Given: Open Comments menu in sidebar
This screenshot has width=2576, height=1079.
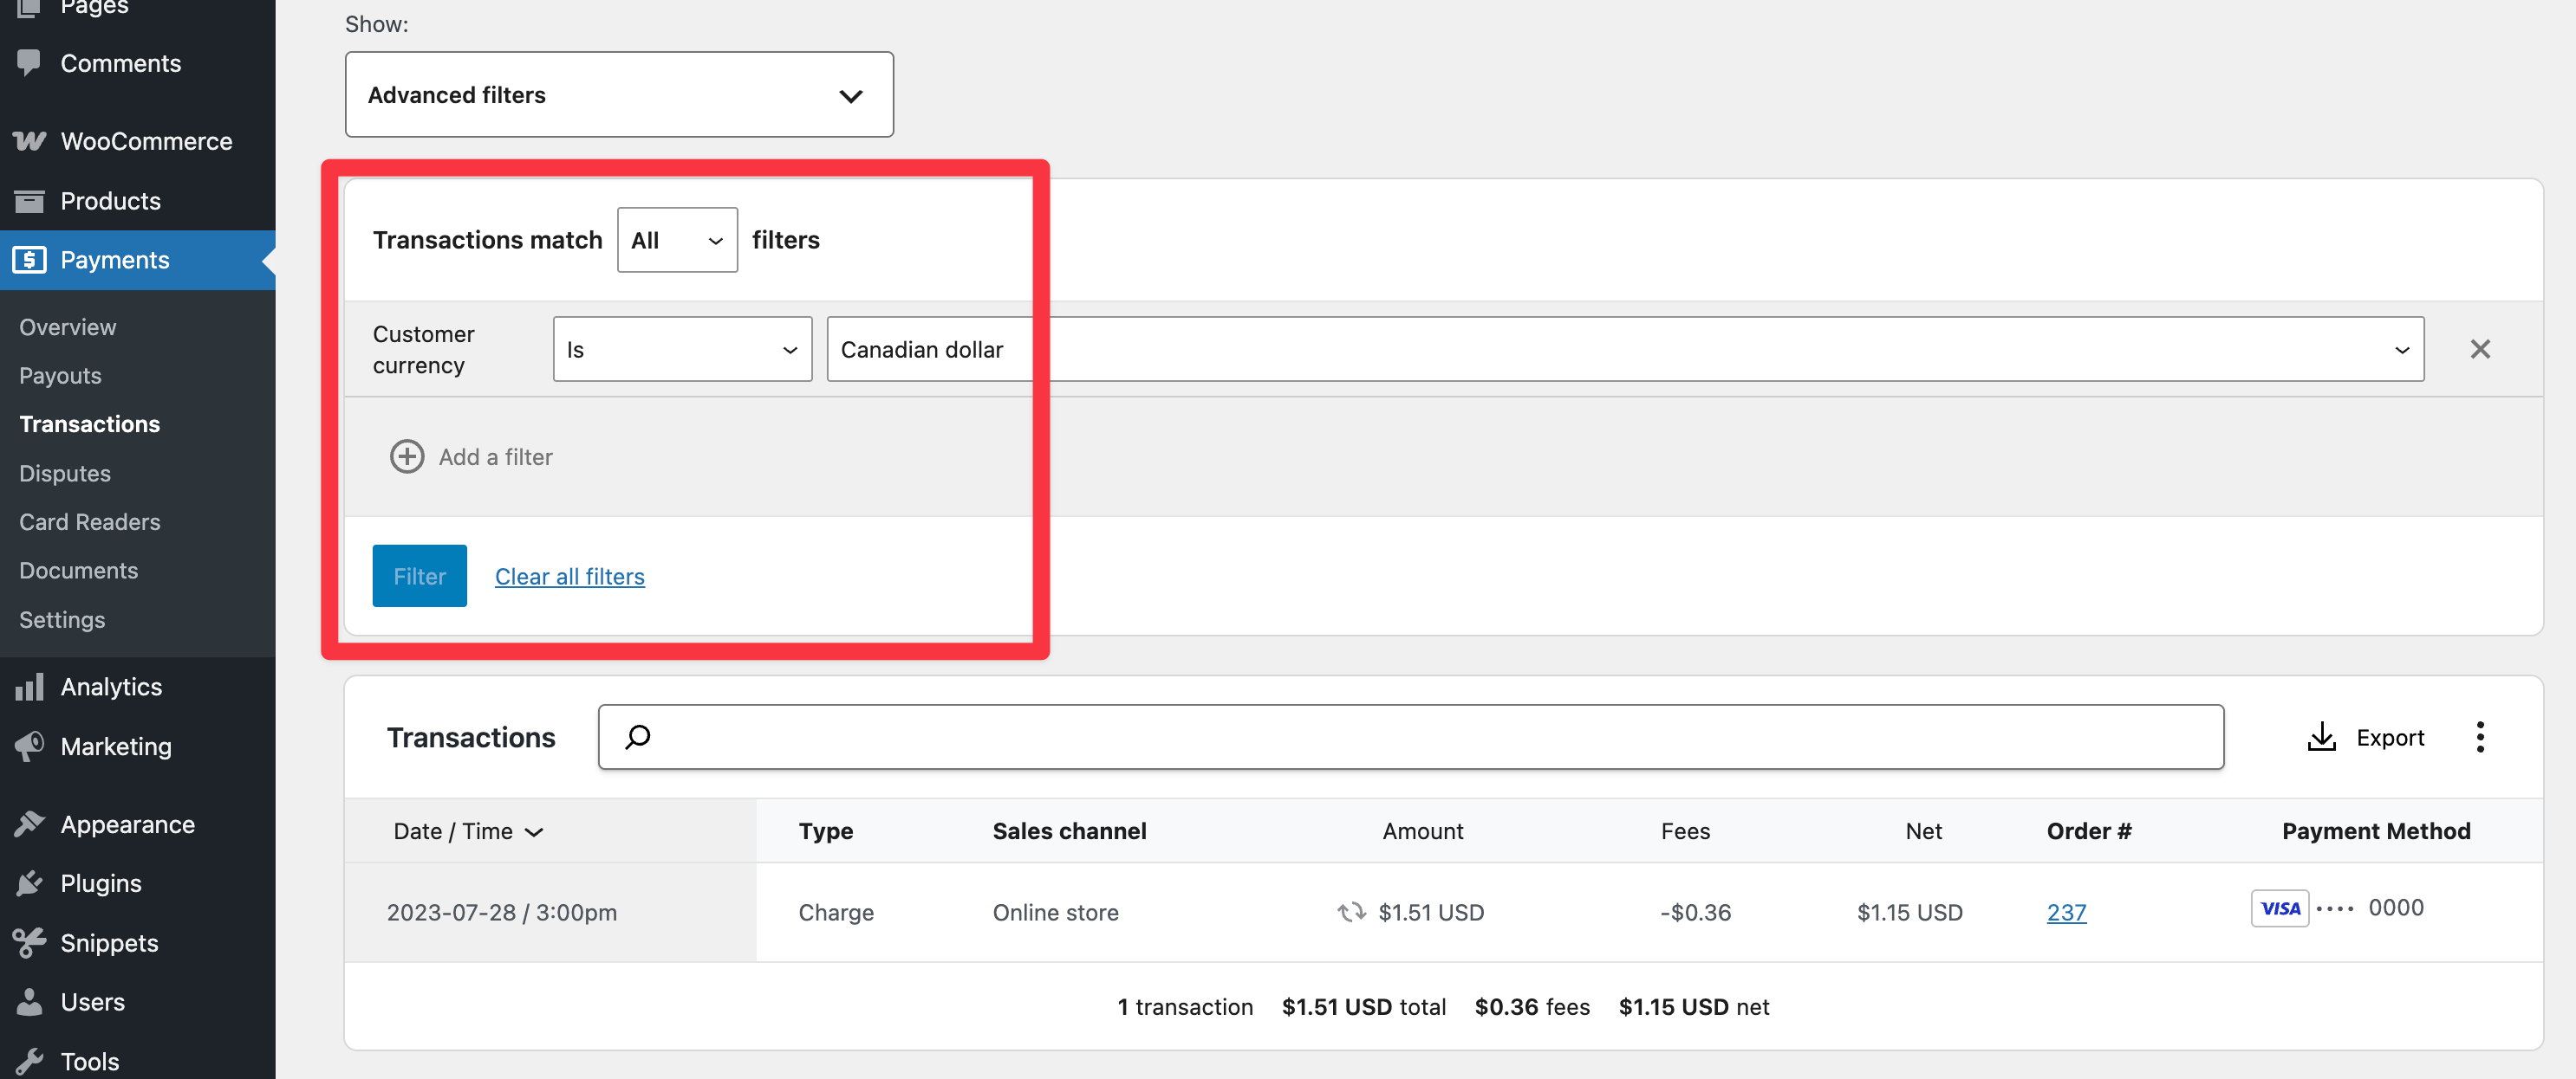Looking at the screenshot, I should pos(120,63).
